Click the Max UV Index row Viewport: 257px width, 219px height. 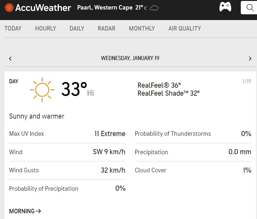pyautogui.click(x=67, y=134)
